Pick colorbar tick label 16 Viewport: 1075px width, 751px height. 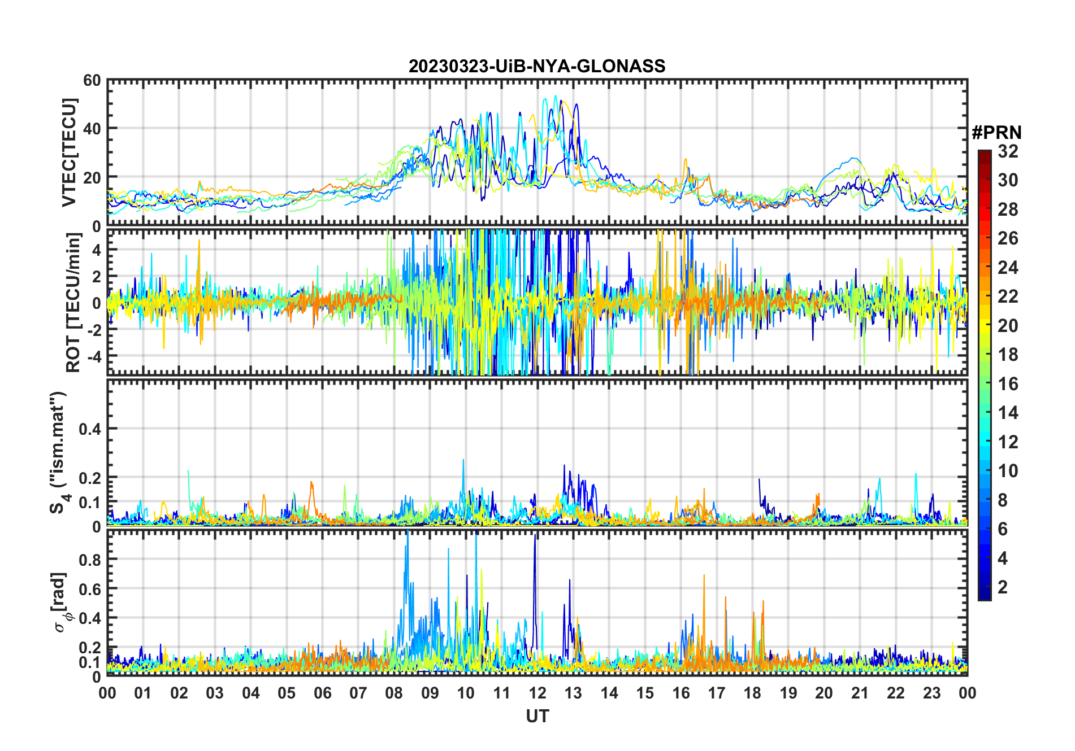(x=1008, y=383)
